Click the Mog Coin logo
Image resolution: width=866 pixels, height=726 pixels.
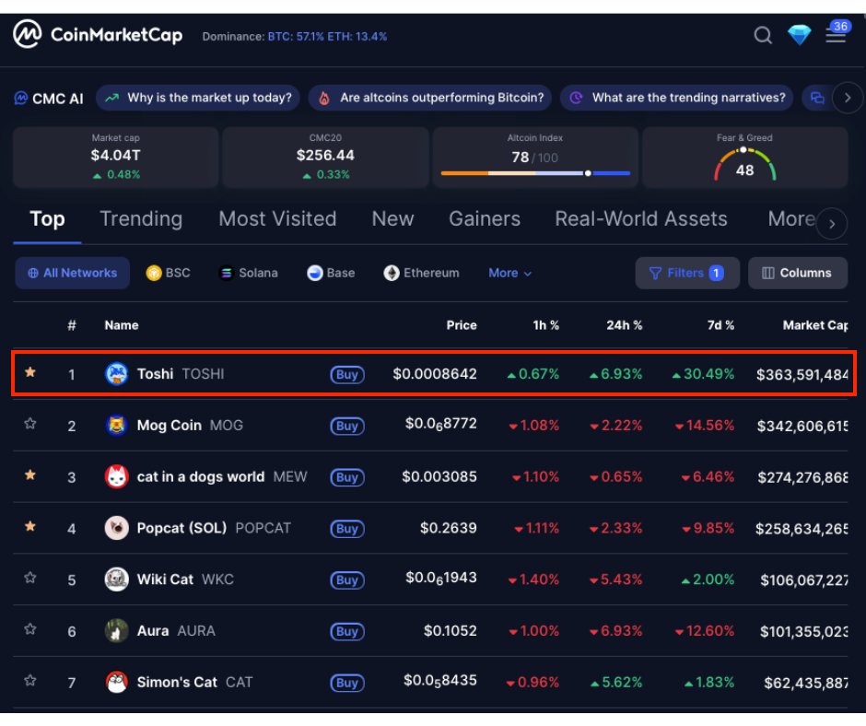116,426
